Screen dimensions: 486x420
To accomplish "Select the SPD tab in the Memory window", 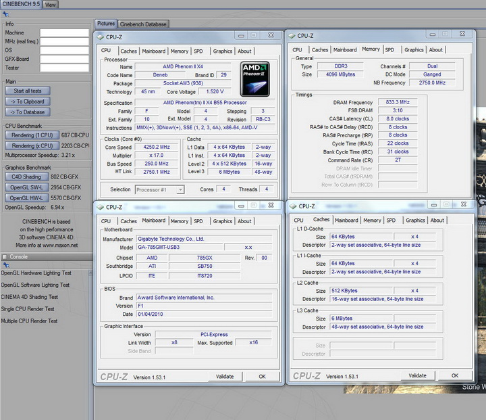I will [x=390, y=49].
